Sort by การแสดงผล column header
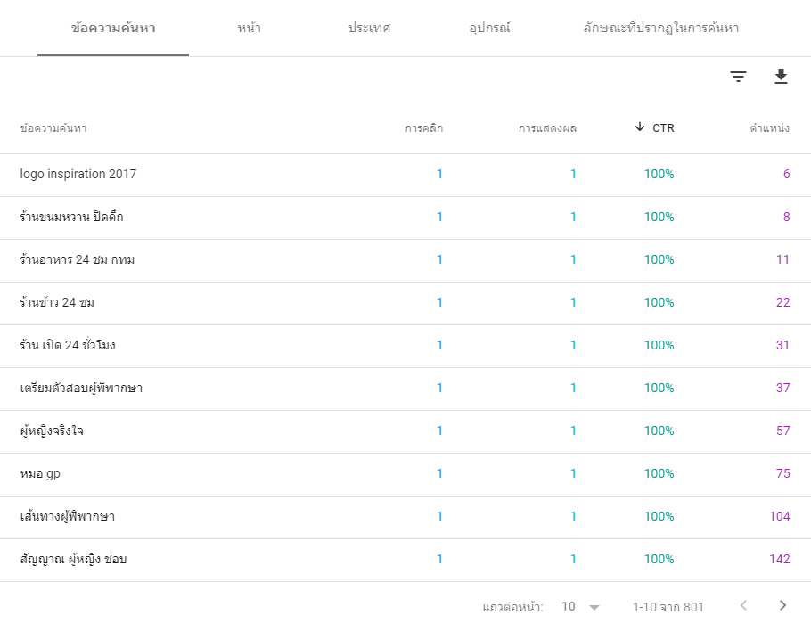The width and height of the screenshot is (811, 632). [x=547, y=128]
